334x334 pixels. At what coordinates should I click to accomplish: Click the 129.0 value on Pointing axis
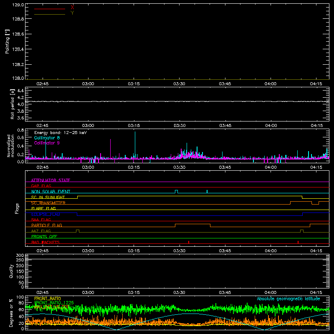pos(18,5)
